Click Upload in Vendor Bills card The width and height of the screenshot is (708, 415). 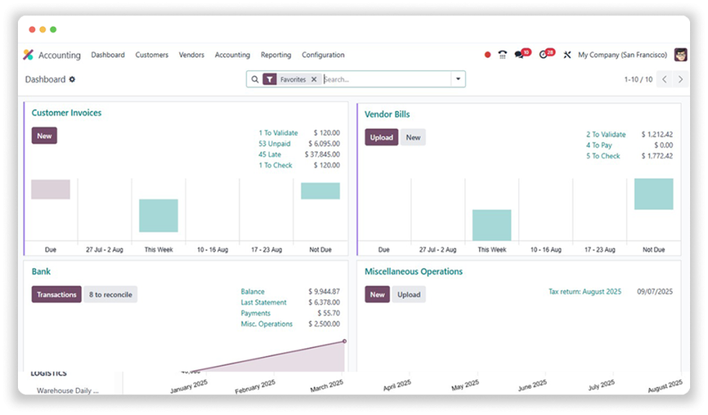(x=381, y=137)
